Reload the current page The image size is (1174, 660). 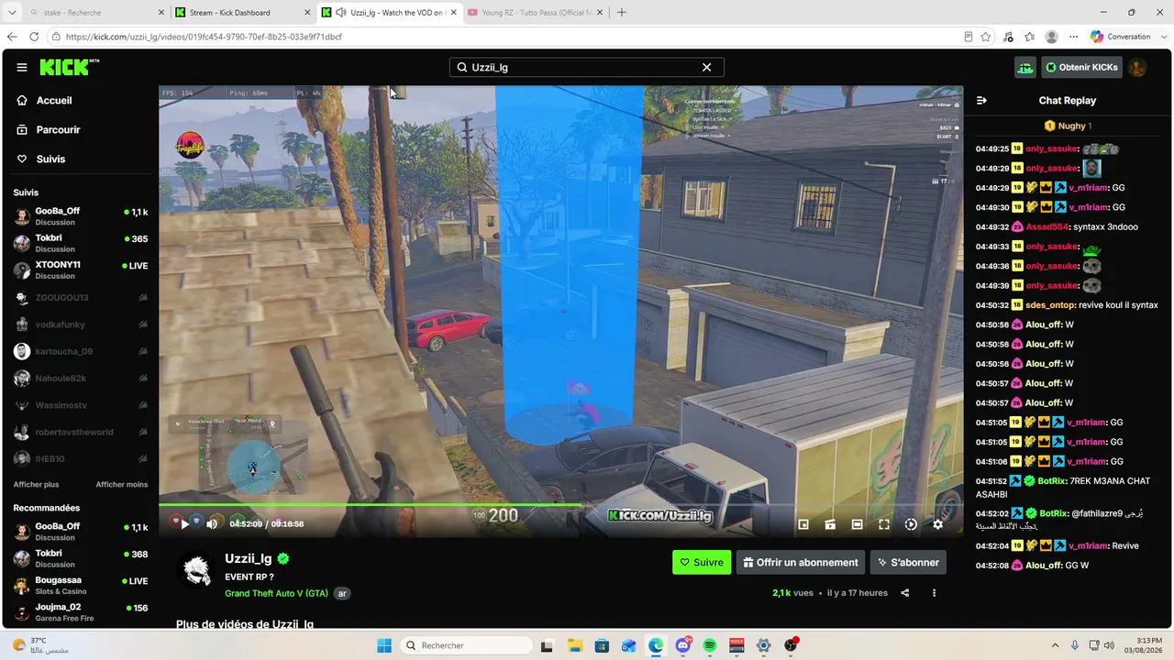(x=34, y=37)
